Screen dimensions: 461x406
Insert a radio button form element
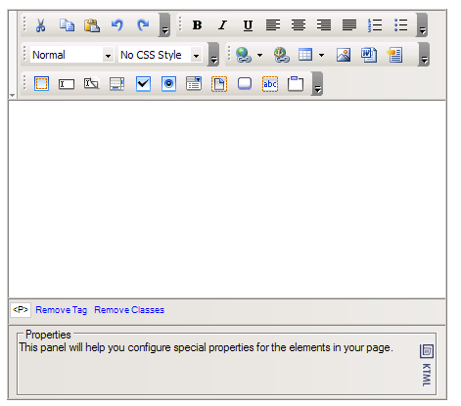[168, 84]
